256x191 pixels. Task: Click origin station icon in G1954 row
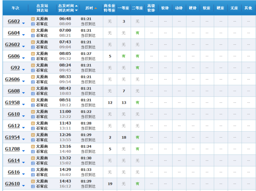click(33, 134)
